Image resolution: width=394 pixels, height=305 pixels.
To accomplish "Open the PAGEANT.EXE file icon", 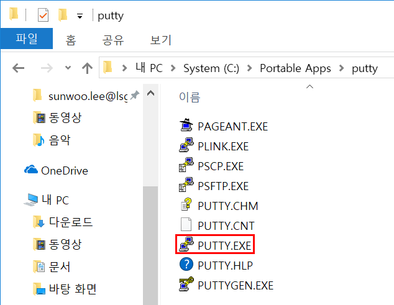I will point(186,125).
